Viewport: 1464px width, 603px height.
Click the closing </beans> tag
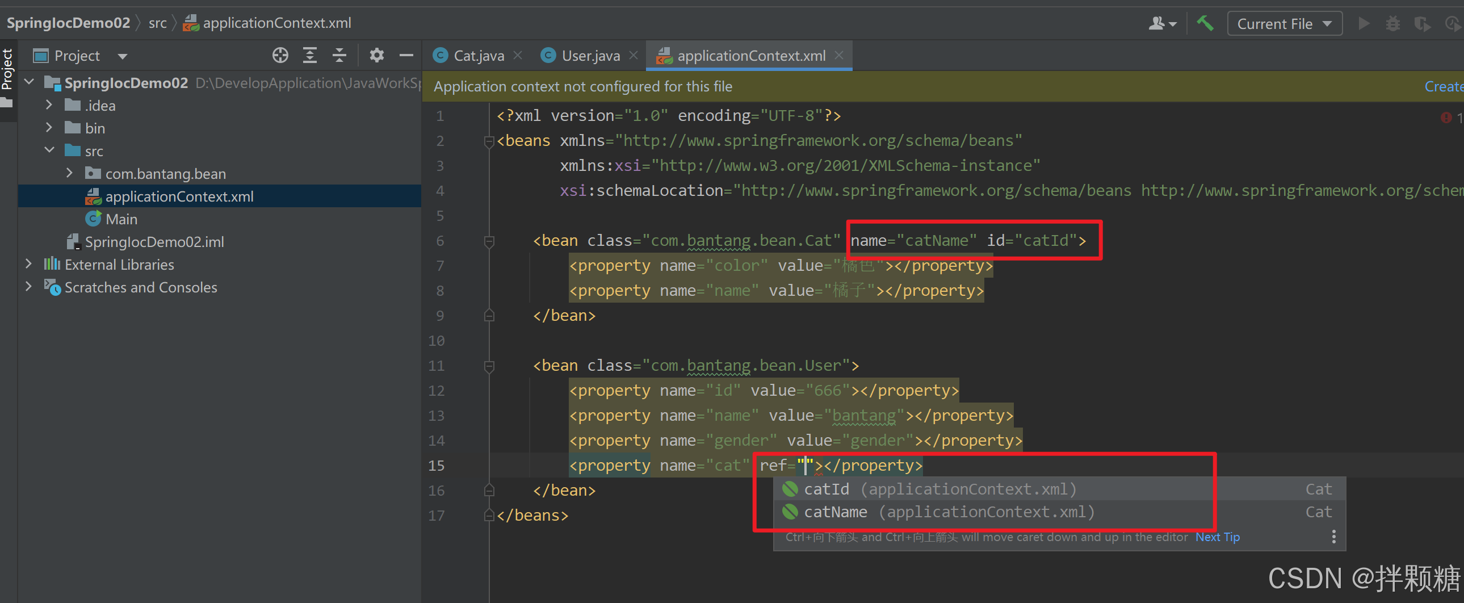pos(532,516)
